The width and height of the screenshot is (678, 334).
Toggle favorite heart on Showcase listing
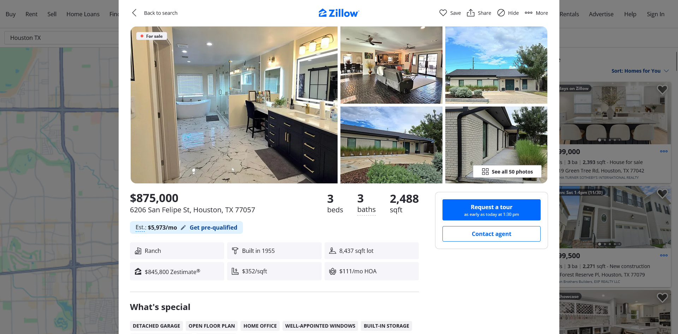[662, 297]
